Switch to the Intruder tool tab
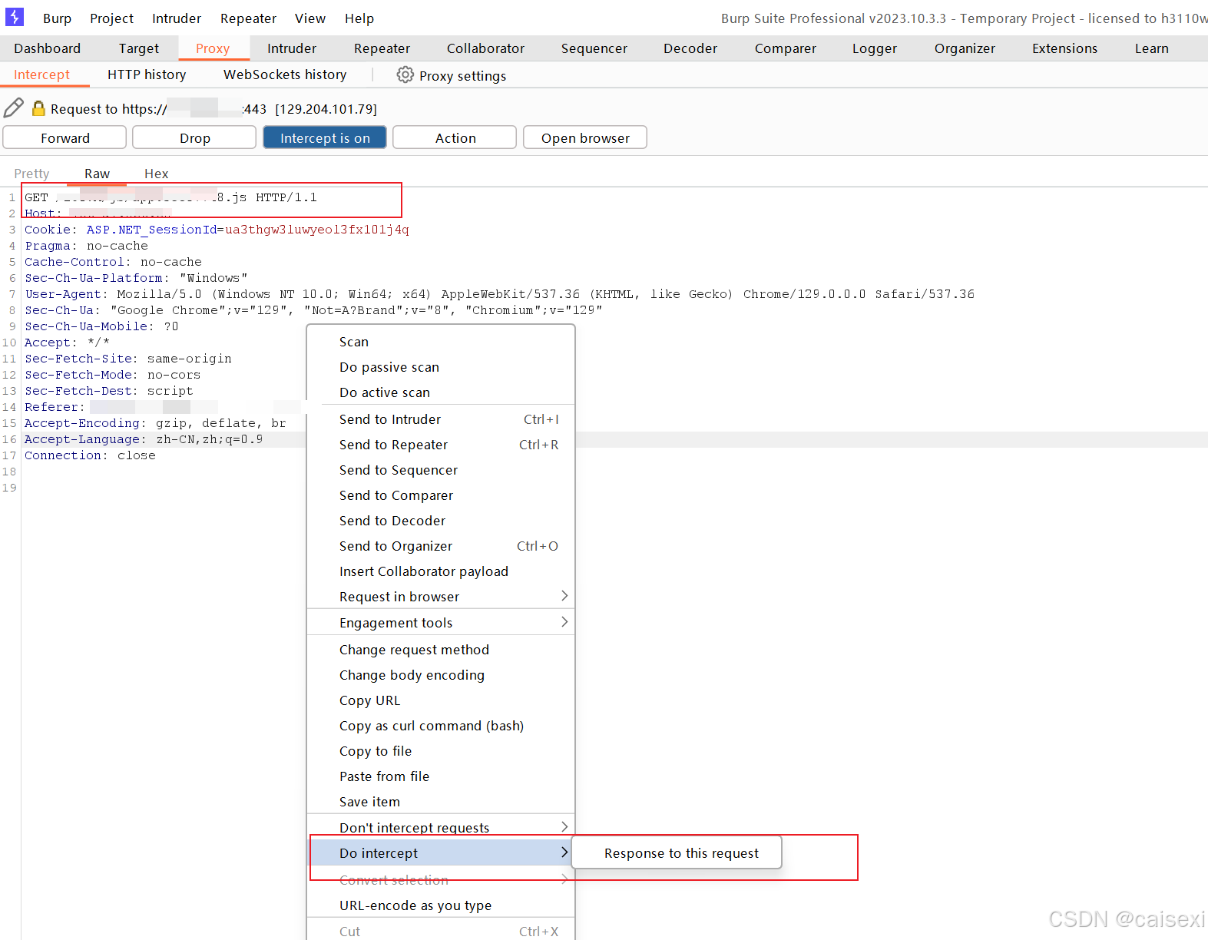Image resolution: width=1208 pixels, height=940 pixels. (292, 48)
